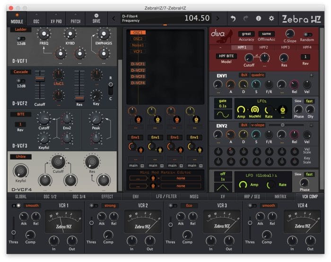Click the LFO1 Phase knob

(x=298, y=110)
